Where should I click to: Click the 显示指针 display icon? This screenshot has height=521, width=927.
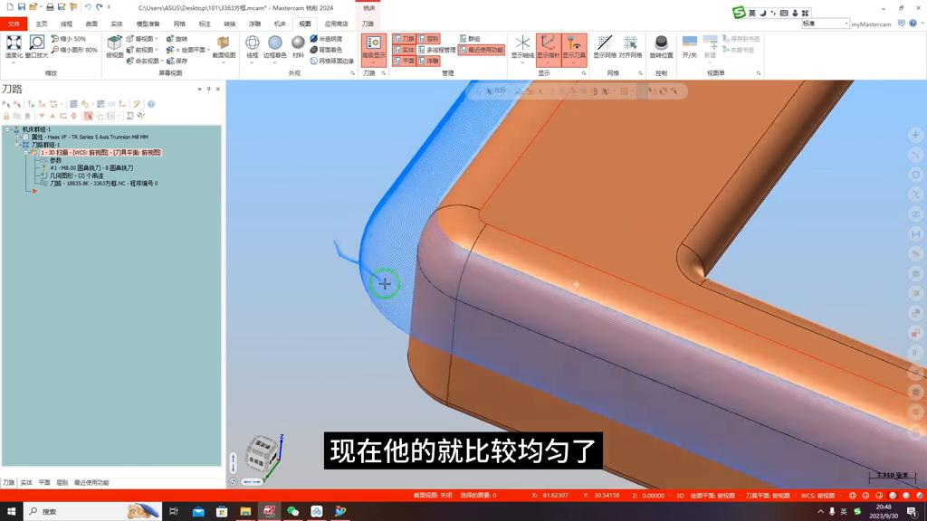[x=549, y=43]
